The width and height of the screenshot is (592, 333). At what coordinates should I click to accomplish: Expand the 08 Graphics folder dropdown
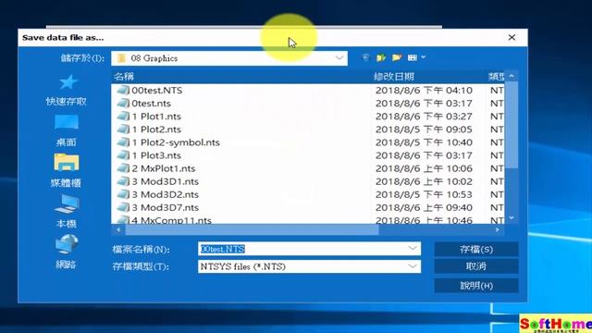pyautogui.click(x=339, y=58)
